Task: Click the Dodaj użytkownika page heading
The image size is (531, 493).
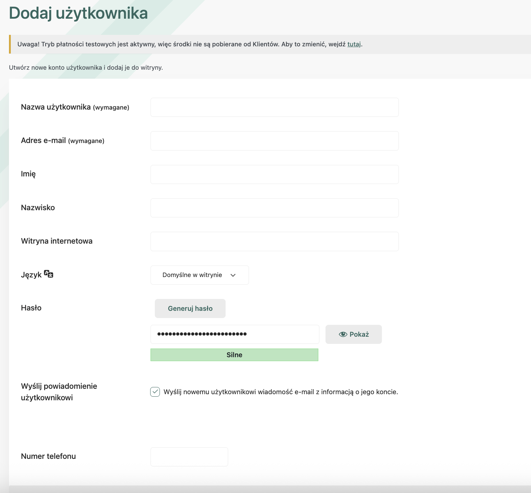Action: pyautogui.click(x=78, y=13)
